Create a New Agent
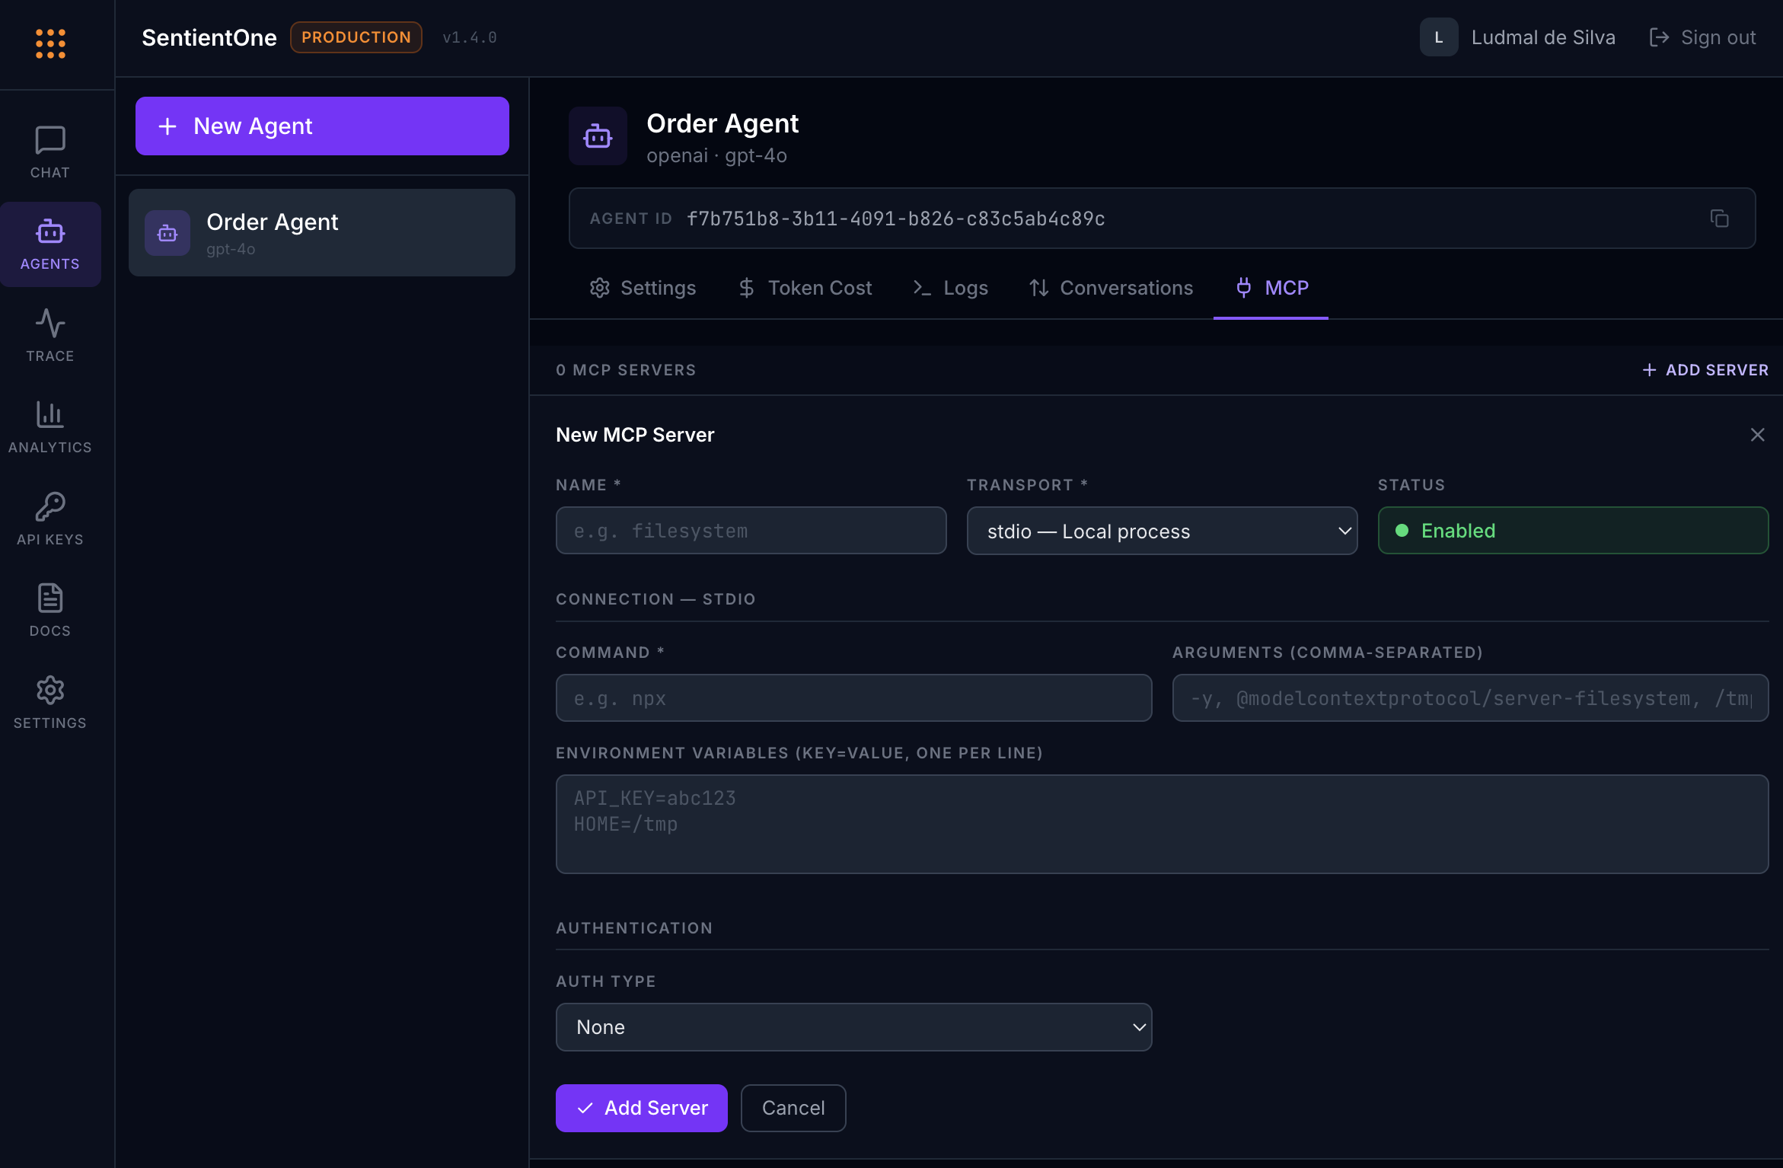This screenshot has width=1783, height=1168. pyautogui.click(x=321, y=126)
